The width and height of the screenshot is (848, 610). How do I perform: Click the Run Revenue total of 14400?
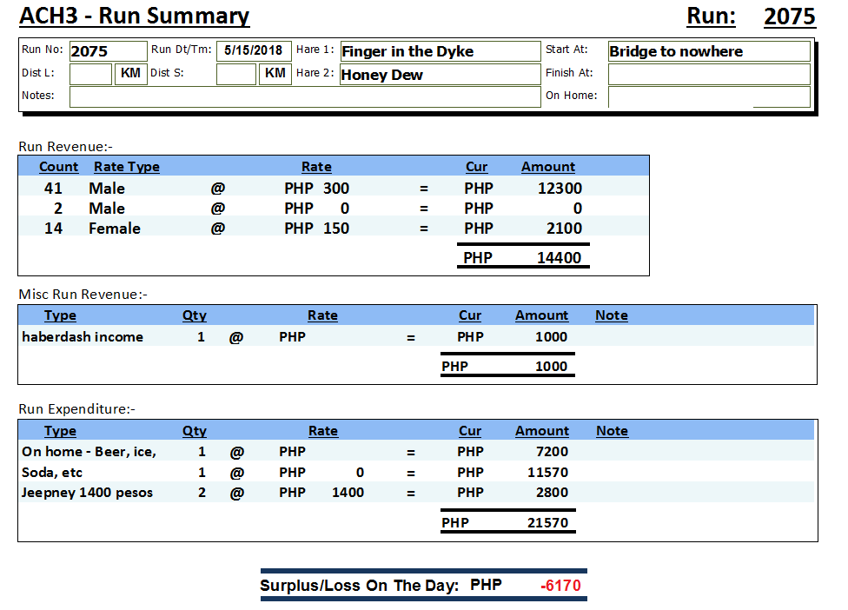[x=559, y=258]
